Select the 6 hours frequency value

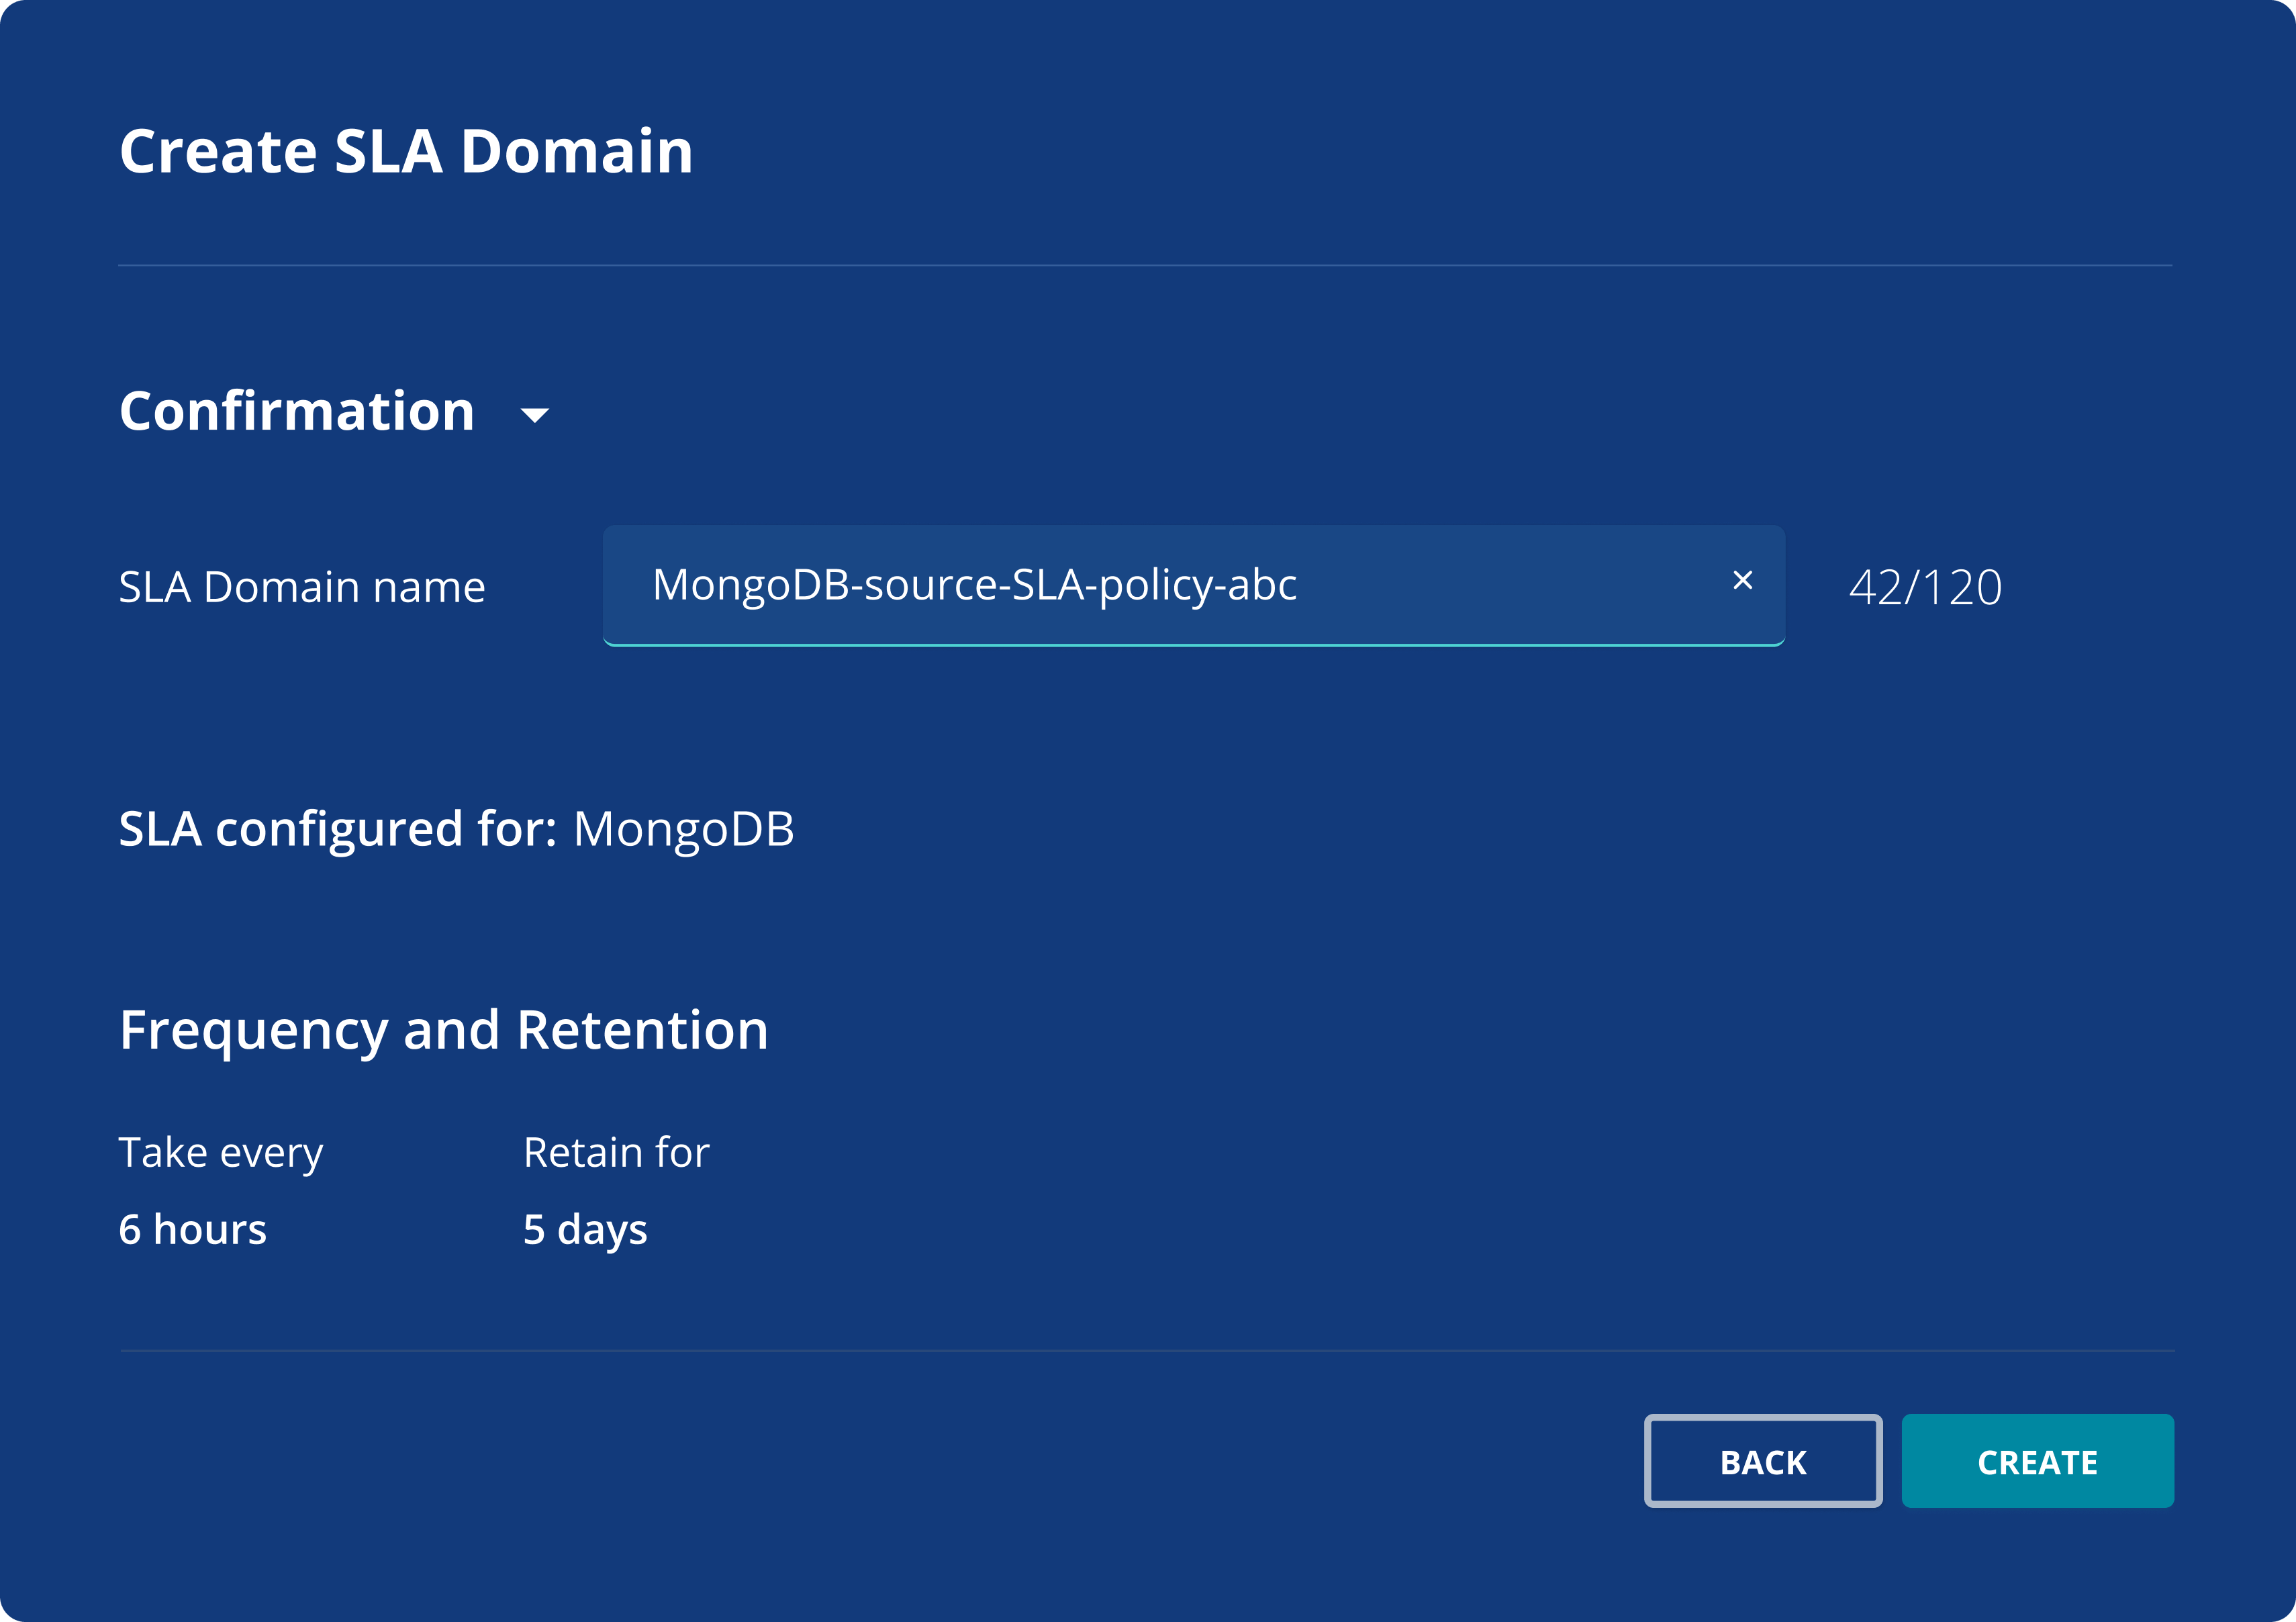point(193,1230)
